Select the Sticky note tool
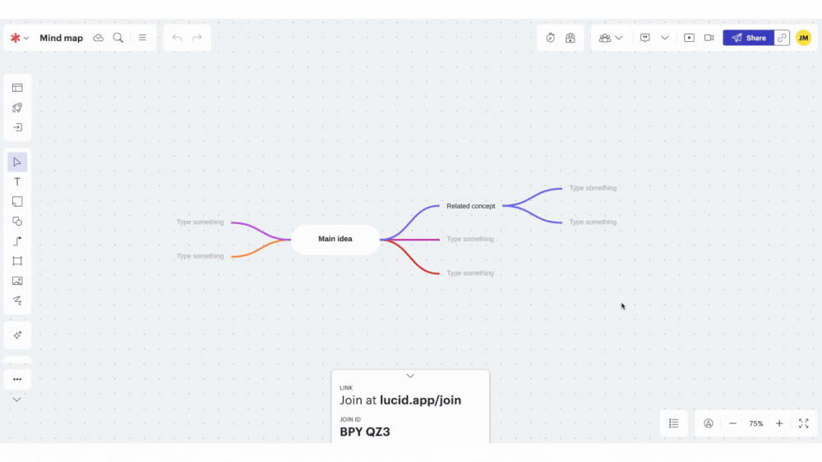The width and height of the screenshot is (822, 462). tap(17, 201)
